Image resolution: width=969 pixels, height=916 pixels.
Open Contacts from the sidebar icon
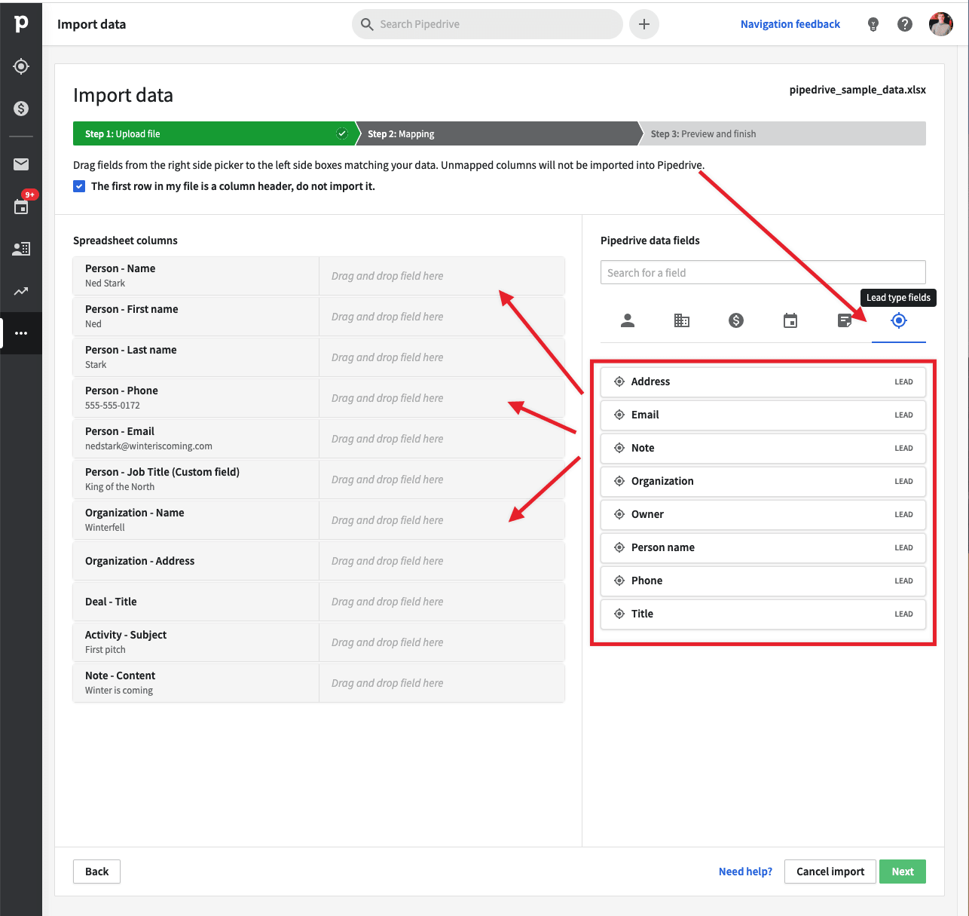click(21, 249)
